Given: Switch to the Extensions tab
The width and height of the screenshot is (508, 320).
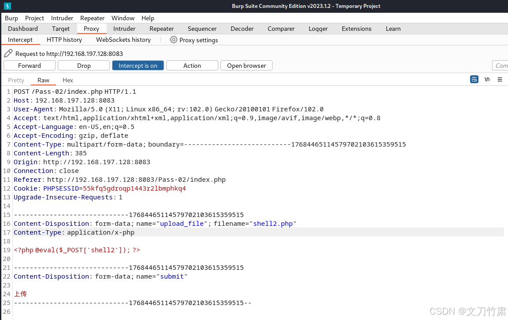Looking at the screenshot, I should tap(356, 29).
